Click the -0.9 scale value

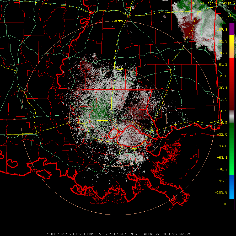coord(223,111)
